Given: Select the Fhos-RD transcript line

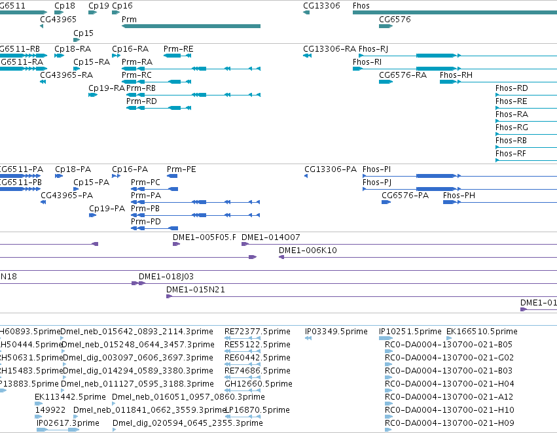Looking at the screenshot, I should tap(526, 95).
